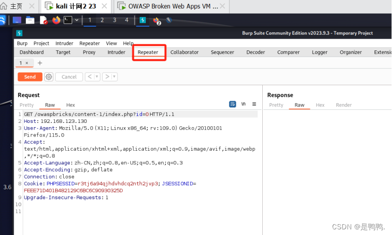Add a new Repeater tab with plus
This screenshot has height=235, width=392.
click(40, 63)
